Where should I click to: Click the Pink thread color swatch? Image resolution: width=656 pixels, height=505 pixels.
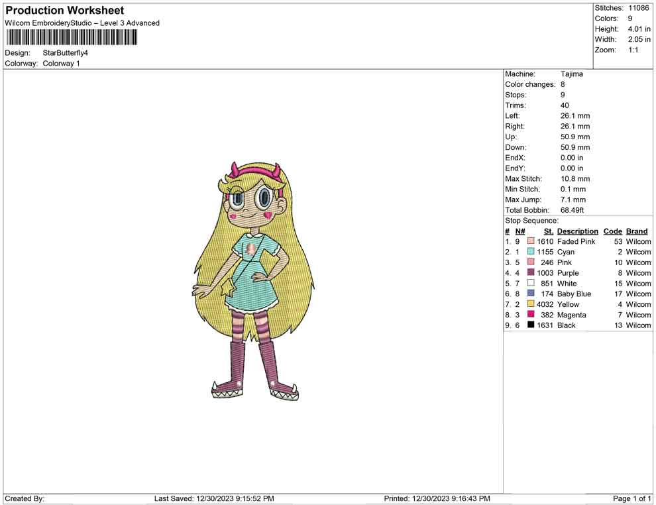[x=531, y=262]
